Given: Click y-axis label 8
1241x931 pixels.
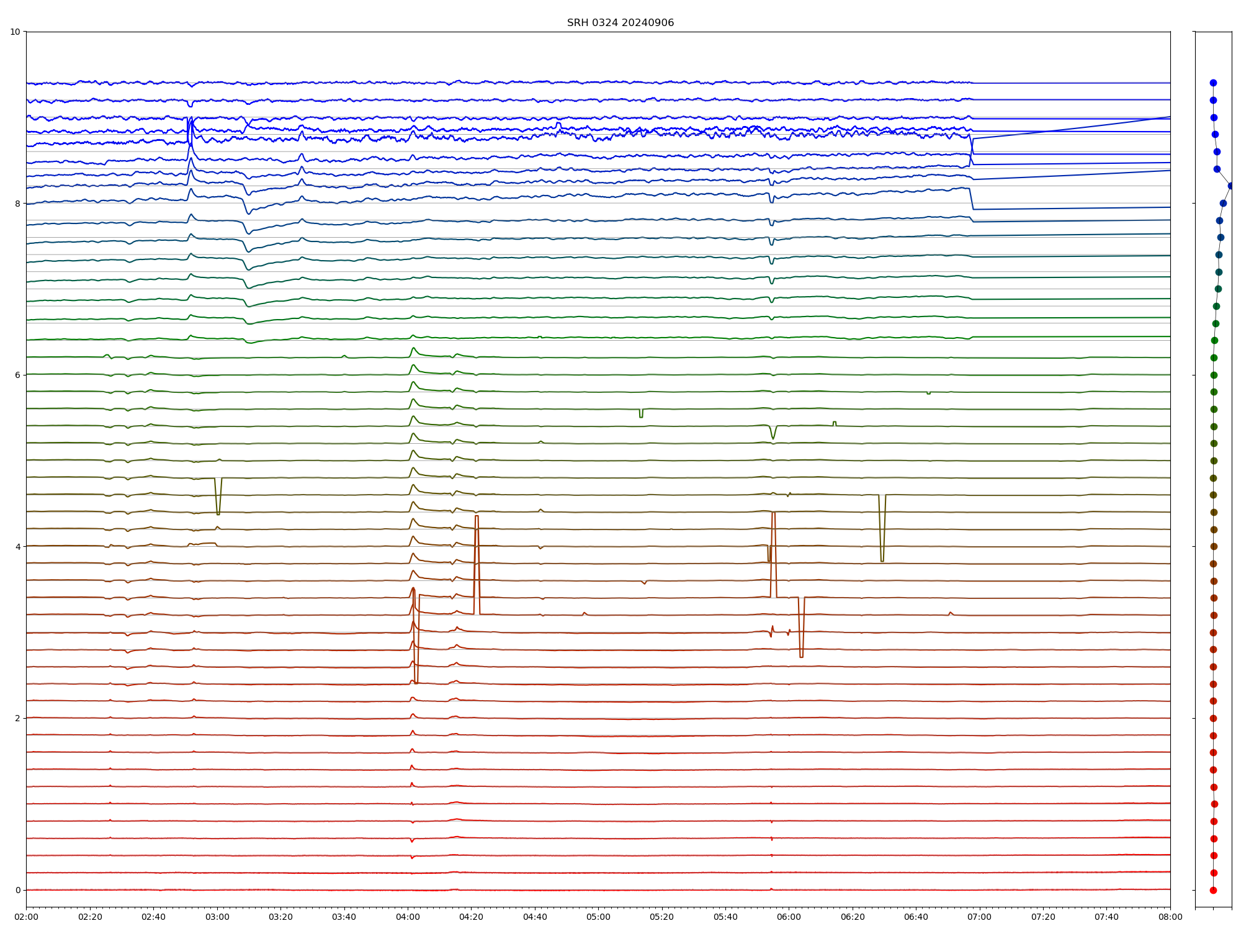Looking at the screenshot, I should point(18,204).
